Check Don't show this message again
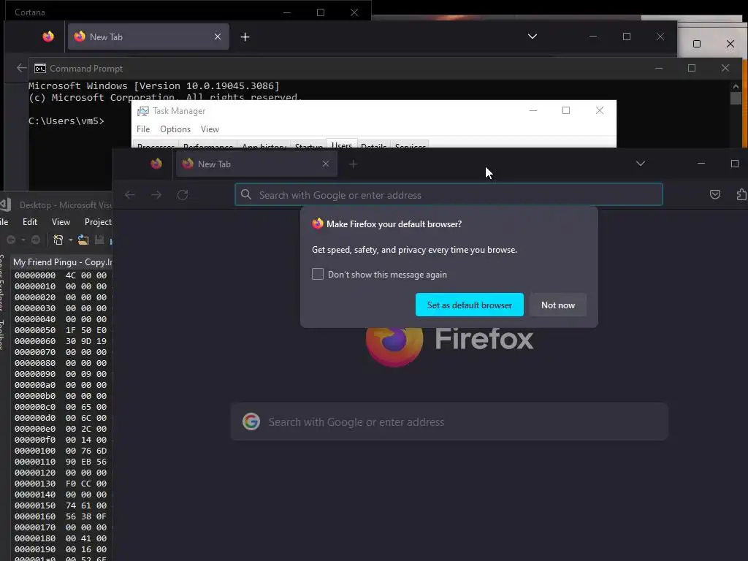The width and height of the screenshot is (748, 561). [x=318, y=275]
